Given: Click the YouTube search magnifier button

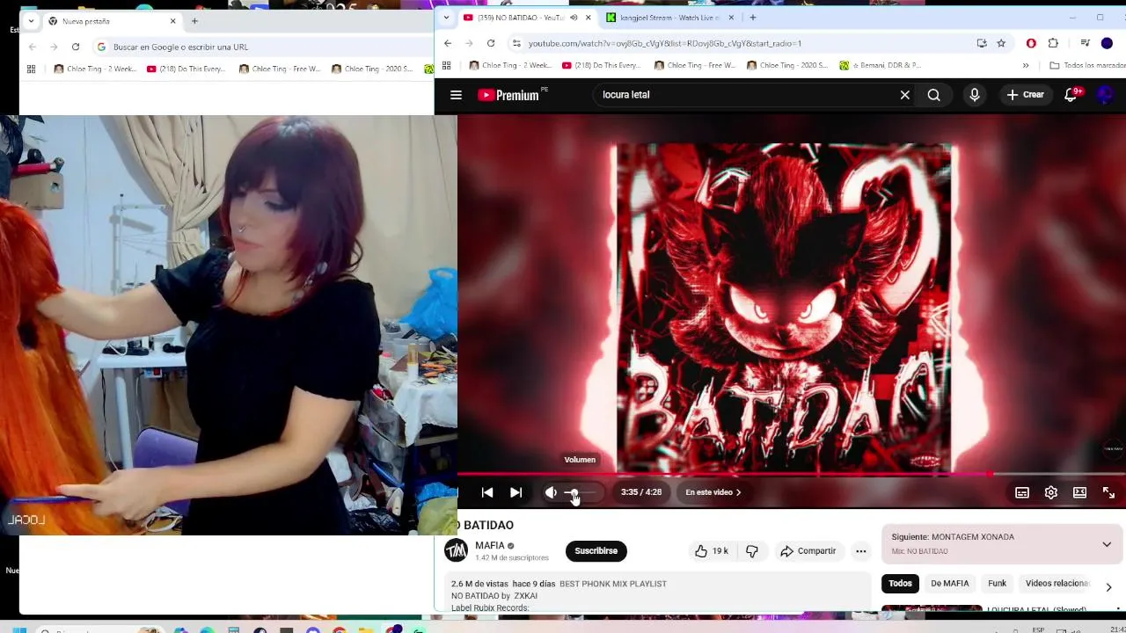Looking at the screenshot, I should (933, 95).
